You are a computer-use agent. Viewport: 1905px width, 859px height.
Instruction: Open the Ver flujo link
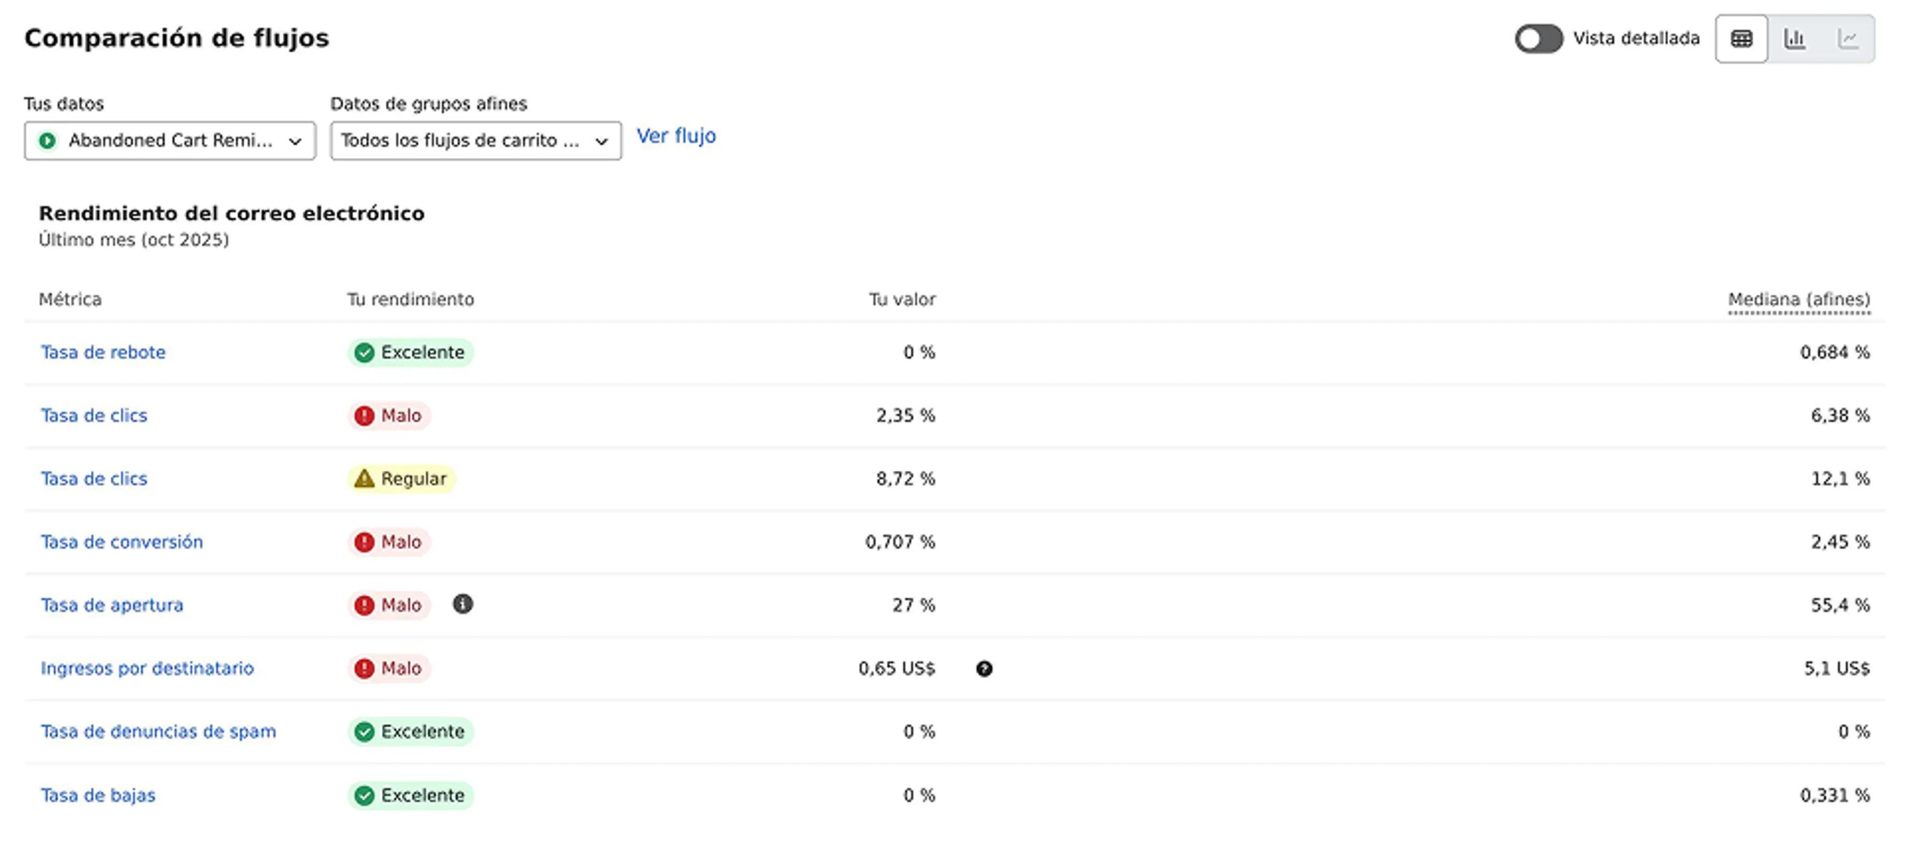(675, 136)
